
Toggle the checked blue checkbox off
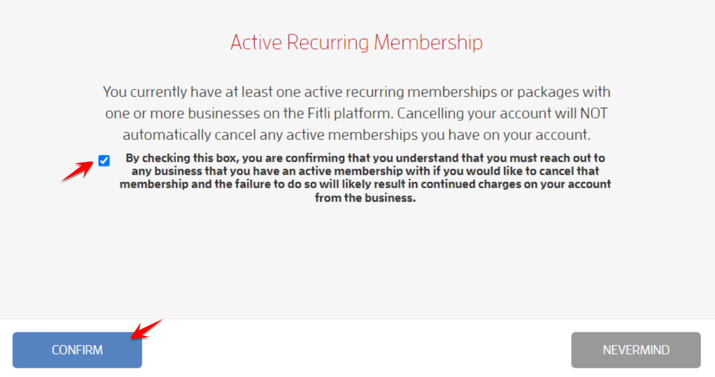click(x=104, y=161)
